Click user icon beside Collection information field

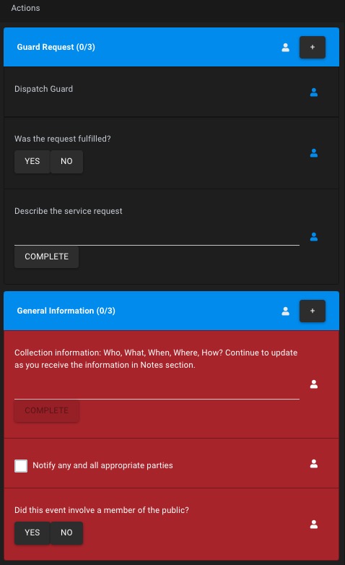point(314,384)
